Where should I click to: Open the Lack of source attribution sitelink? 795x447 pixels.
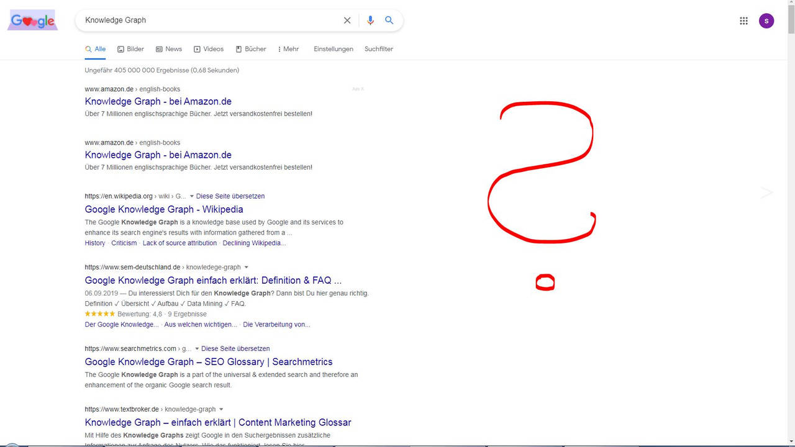(180, 243)
